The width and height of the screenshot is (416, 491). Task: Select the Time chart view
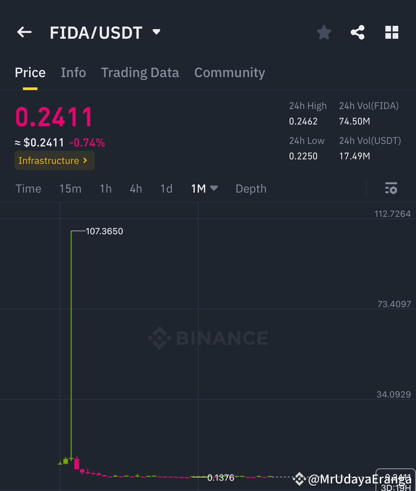(28, 189)
